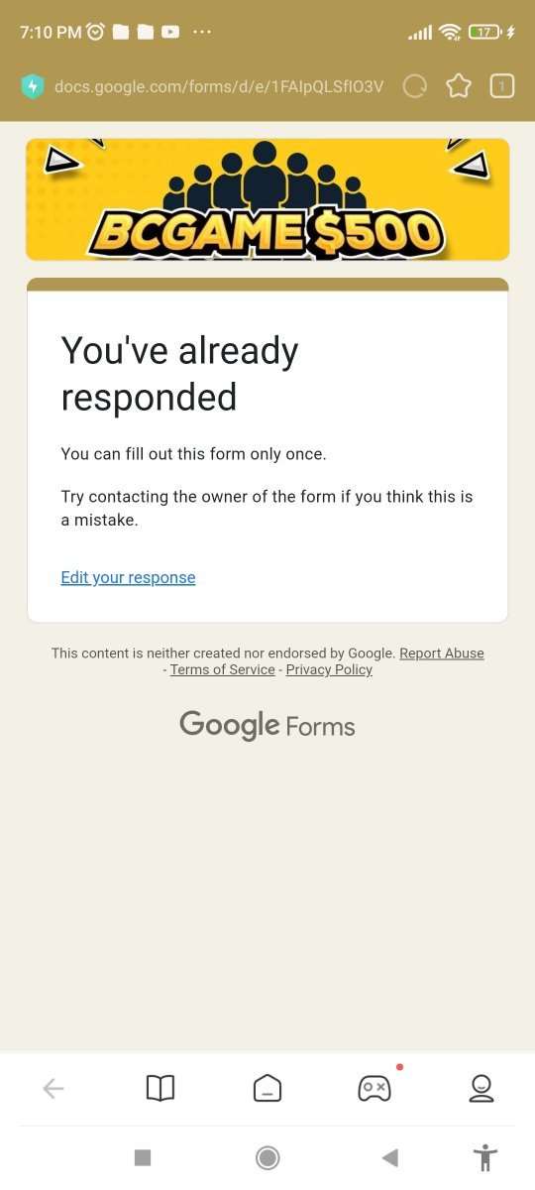Screen dimensions: 535x1190
Task: Tap the Android recent apps square
Action: coord(143,1157)
